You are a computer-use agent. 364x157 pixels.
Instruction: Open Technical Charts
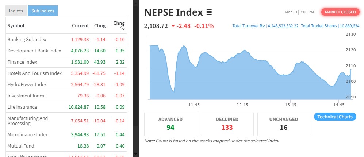(335, 117)
